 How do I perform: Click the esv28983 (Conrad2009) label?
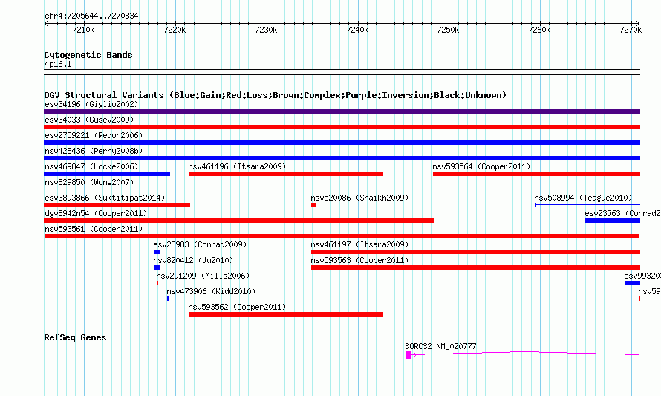point(200,244)
